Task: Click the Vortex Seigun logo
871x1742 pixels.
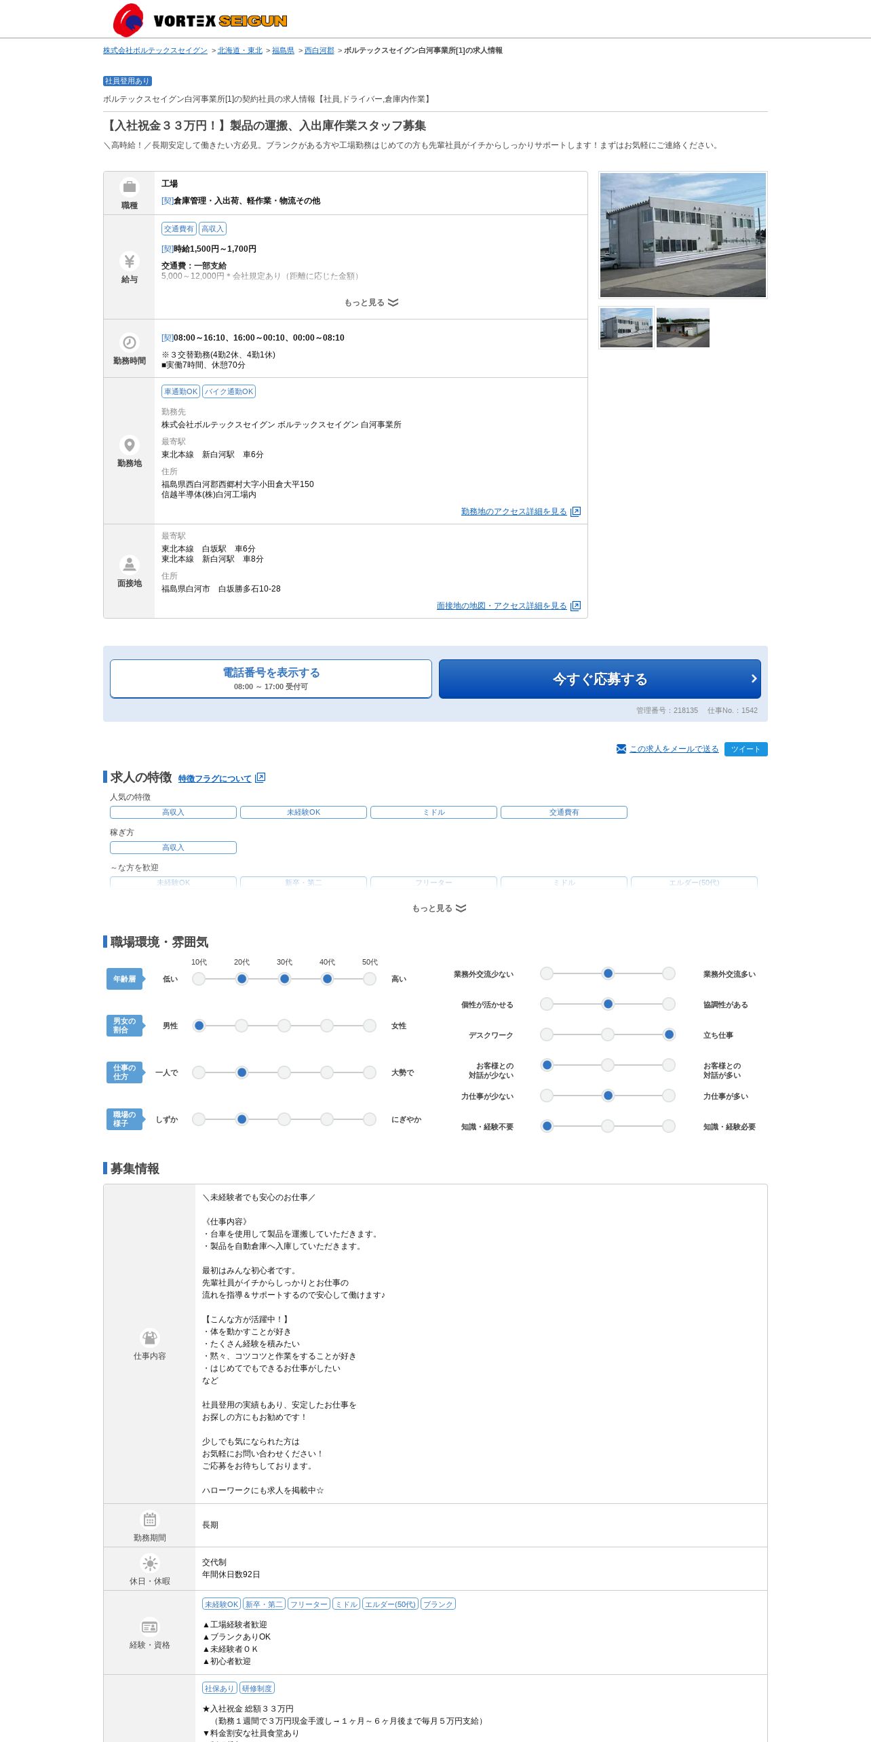Action: click(x=200, y=20)
